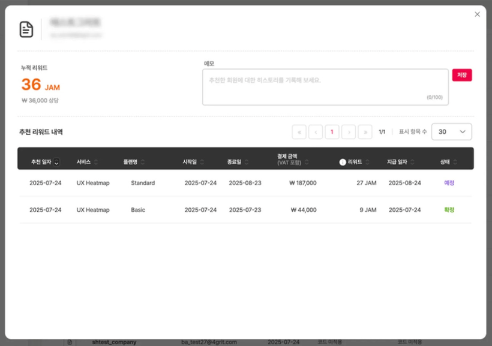Go to next page arrow
Screen dimensions: 492x346
tap(349, 132)
